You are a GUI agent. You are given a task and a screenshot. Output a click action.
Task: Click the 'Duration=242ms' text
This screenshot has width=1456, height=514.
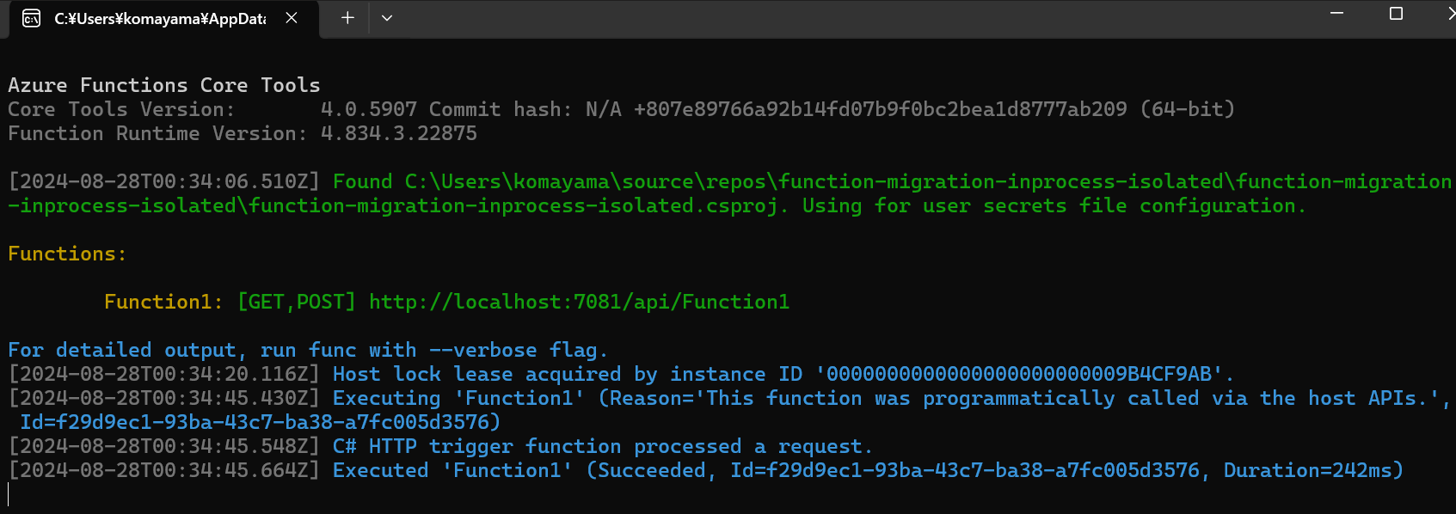(1312, 470)
